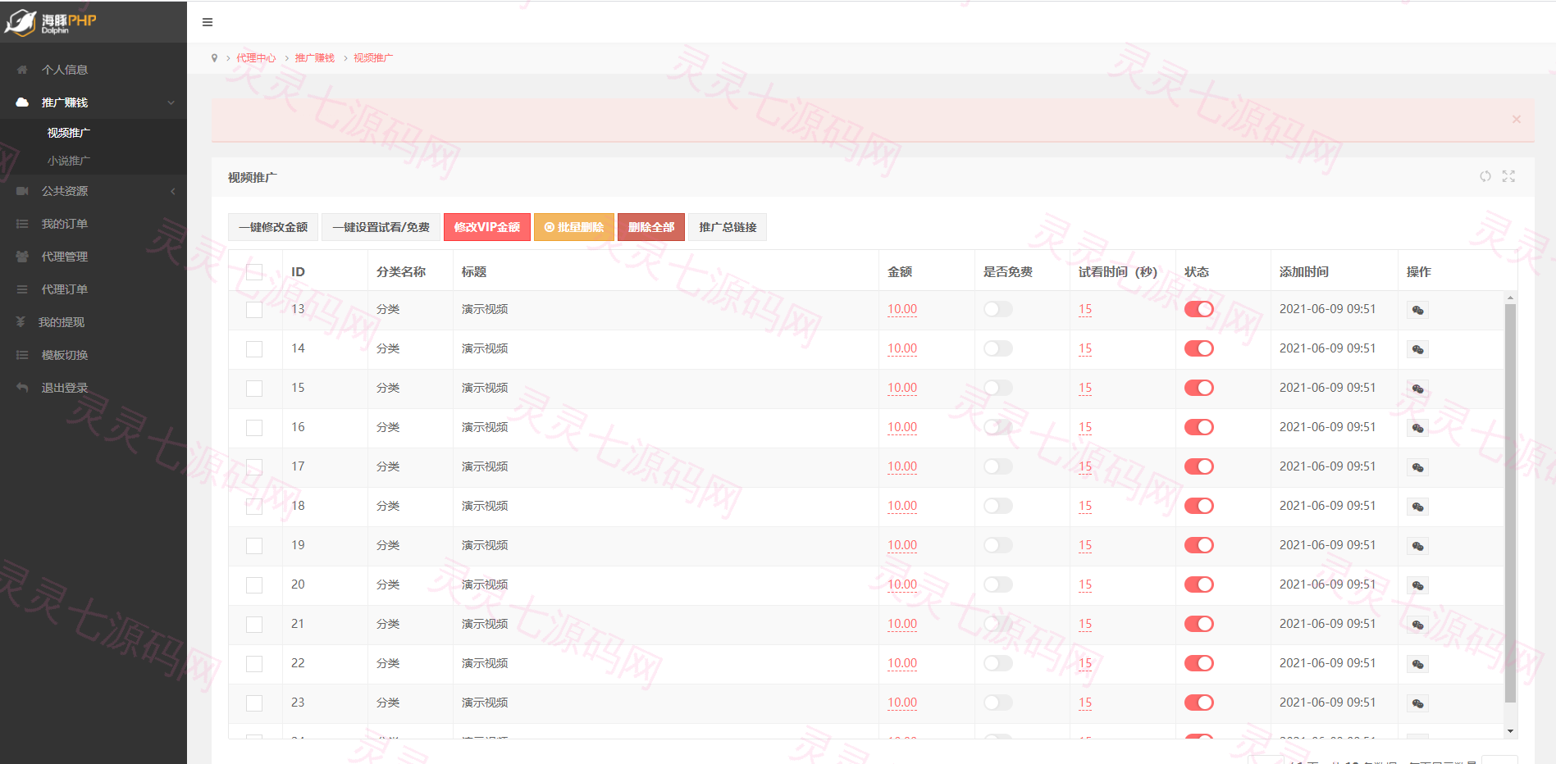
Task: Click the link icon for row ID 17
Action: pyautogui.click(x=1417, y=467)
